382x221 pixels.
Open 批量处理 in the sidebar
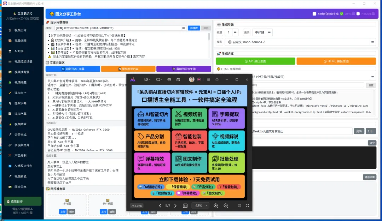21,41
